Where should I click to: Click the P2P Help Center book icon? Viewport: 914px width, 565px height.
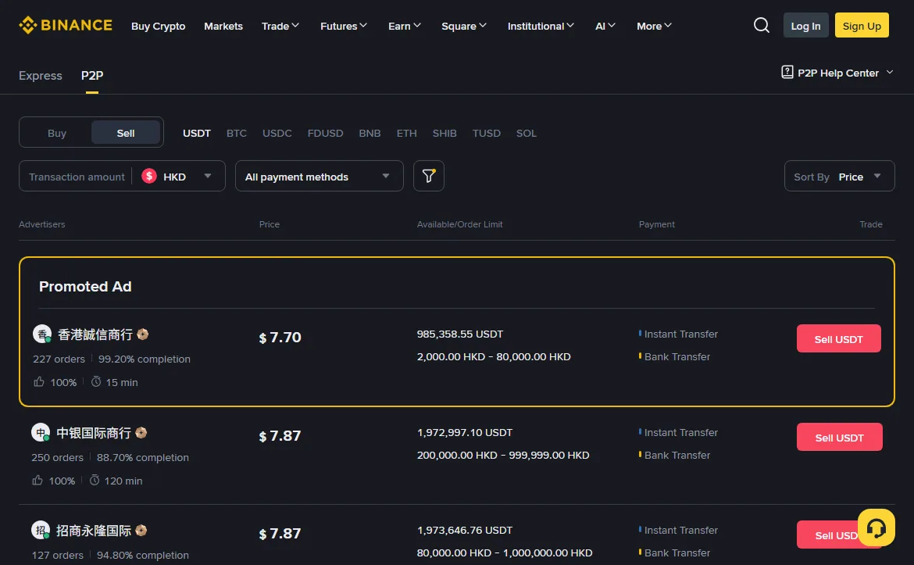point(787,73)
